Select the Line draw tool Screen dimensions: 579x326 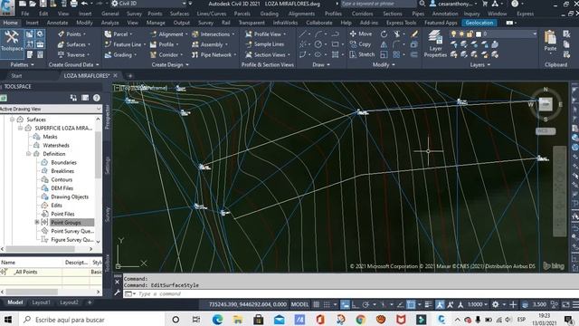(302, 34)
